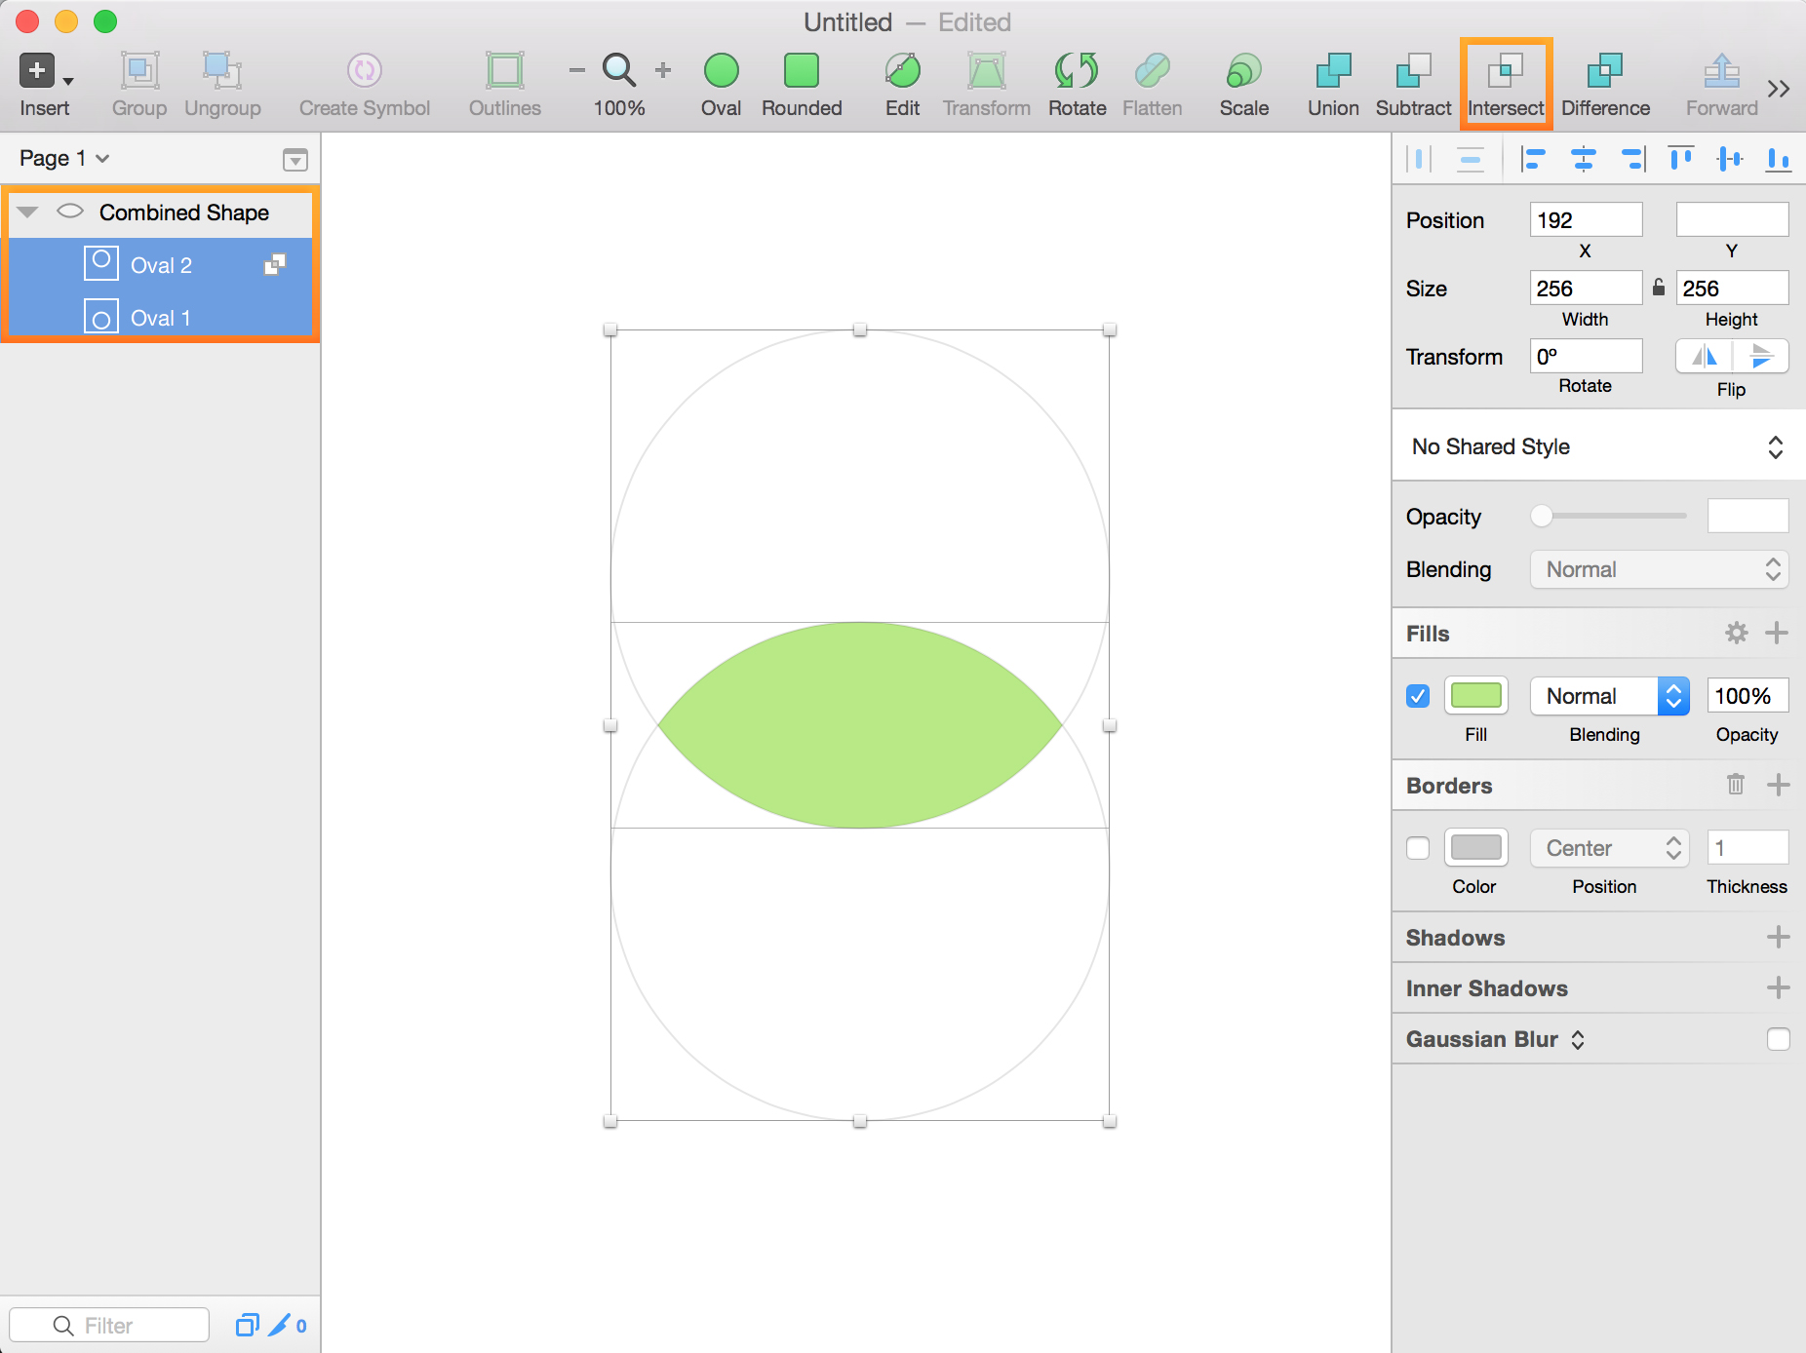Flip the shape vertically
The height and width of the screenshot is (1353, 1806).
pos(1760,356)
